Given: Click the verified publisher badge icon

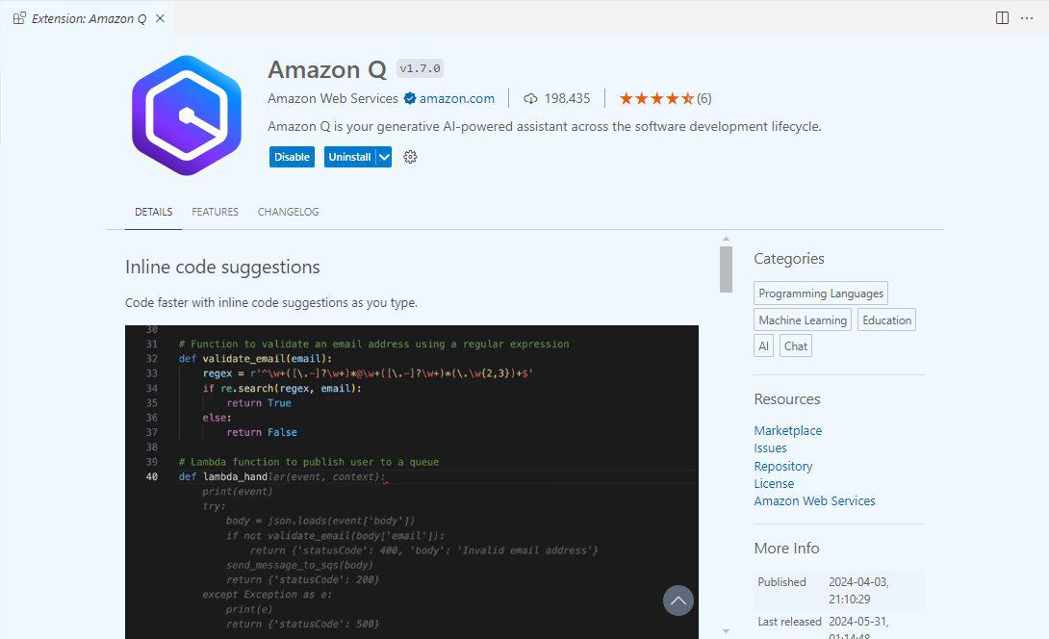Looking at the screenshot, I should 410,98.
